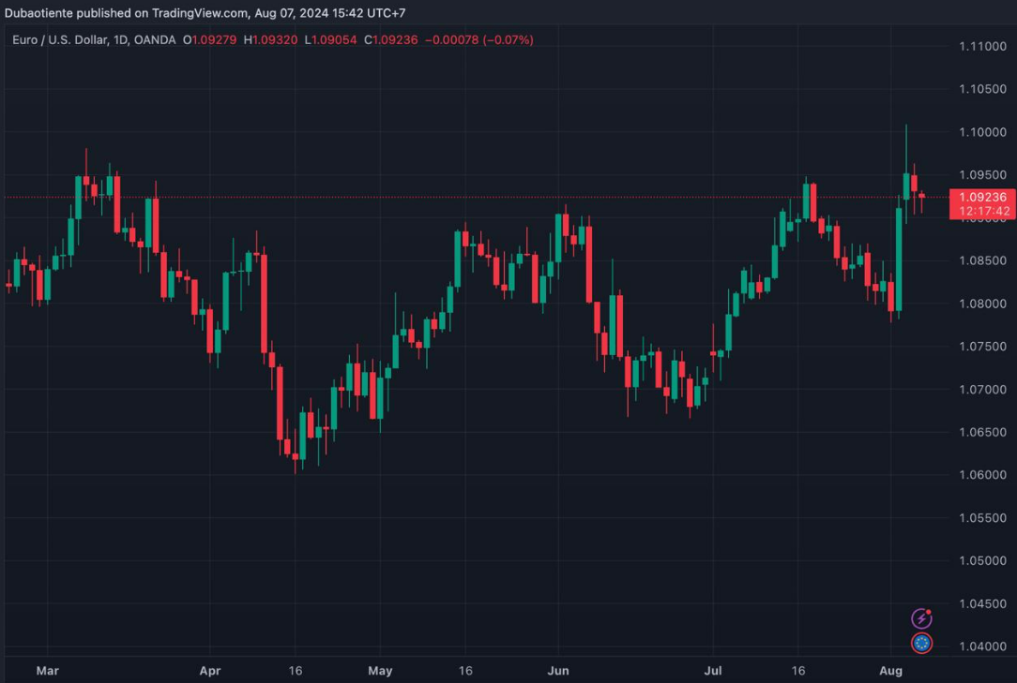Click the 1.04000 price axis label

(x=982, y=646)
